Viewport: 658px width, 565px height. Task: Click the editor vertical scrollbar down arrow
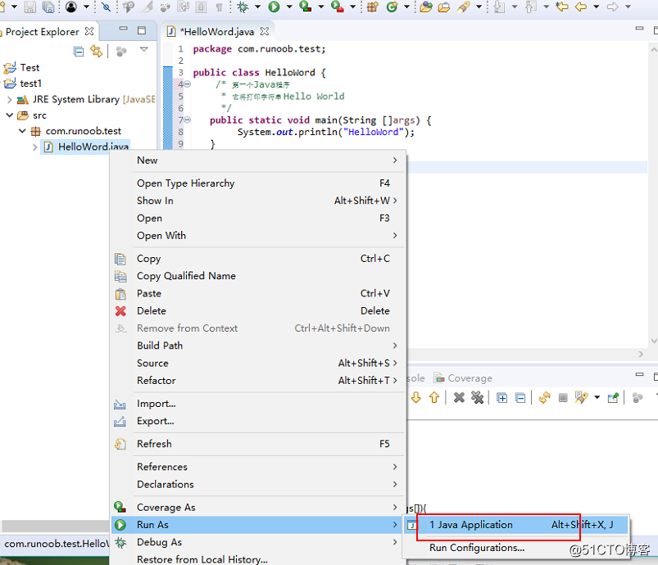[x=653, y=341]
